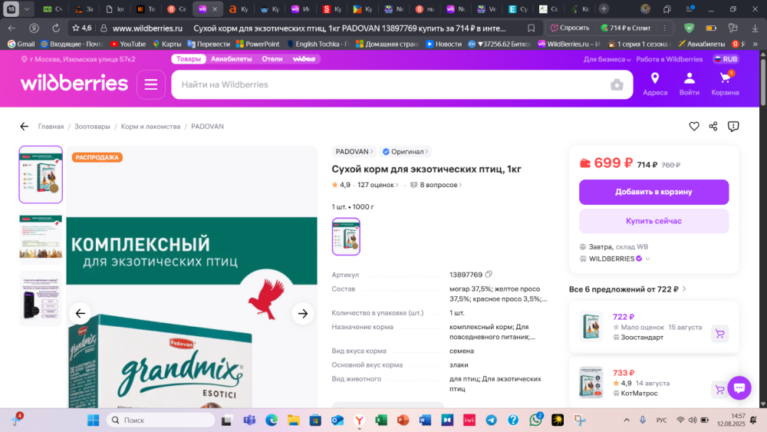Report a problem via the flag icon
The image size is (767, 432).
tap(733, 127)
